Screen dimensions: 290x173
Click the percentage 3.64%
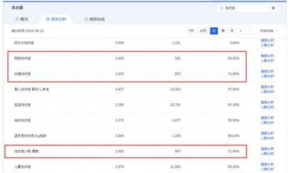235,43
